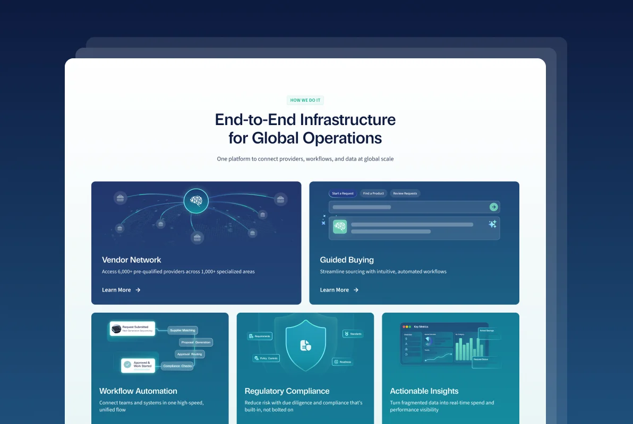Click the Request Submitted workflow card
The image size is (633, 424).
(x=132, y=329)
